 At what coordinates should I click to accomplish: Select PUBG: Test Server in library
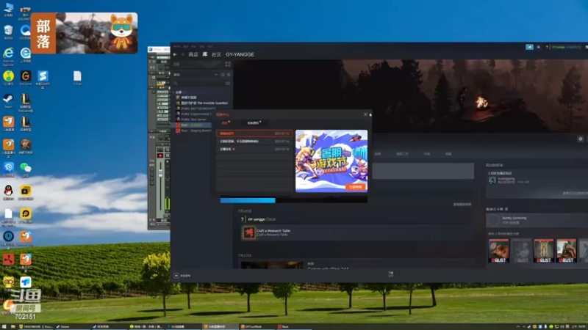click(x=191, y=120)
